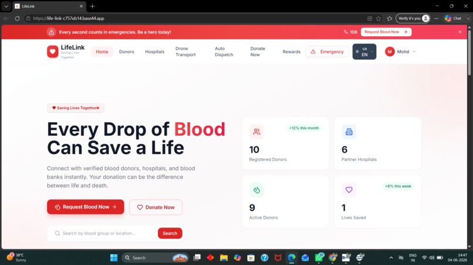Click the site info lock icon
Image resolution: width=473 pixels, height=265 pixels.
tap(28, 18)
